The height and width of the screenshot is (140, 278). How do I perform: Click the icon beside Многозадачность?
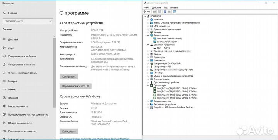pyautogui.click(x=4, y=106)
